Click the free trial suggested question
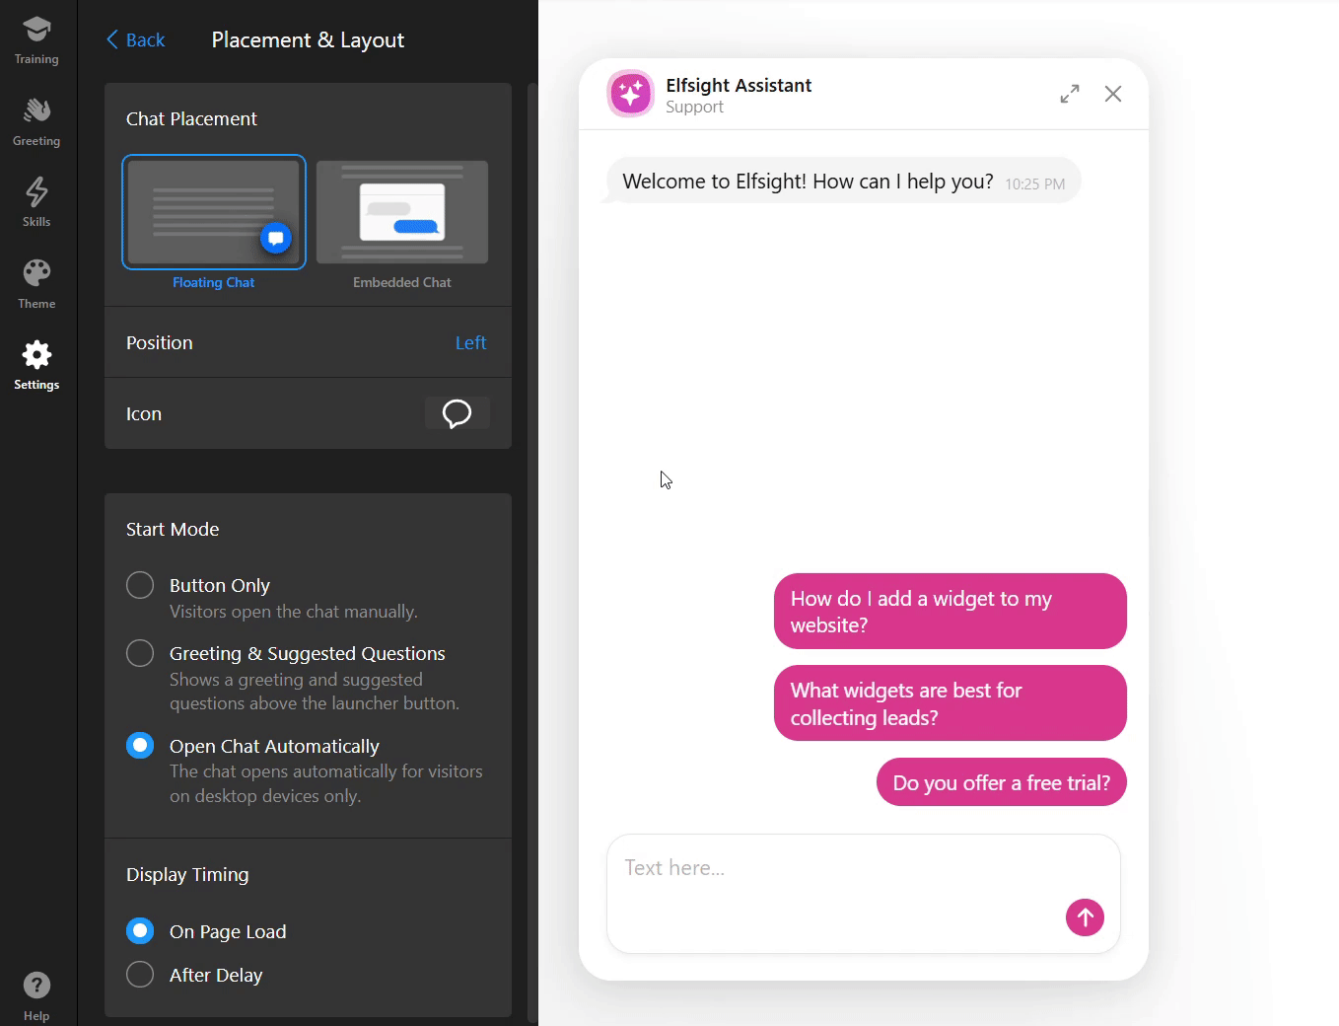This screenshot has height=1026, width=1339. 1002,782
